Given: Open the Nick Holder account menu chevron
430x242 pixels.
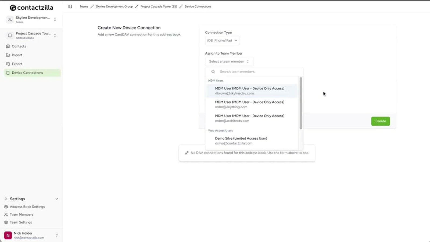Looking at the screenshot, I should coord(57,235).
